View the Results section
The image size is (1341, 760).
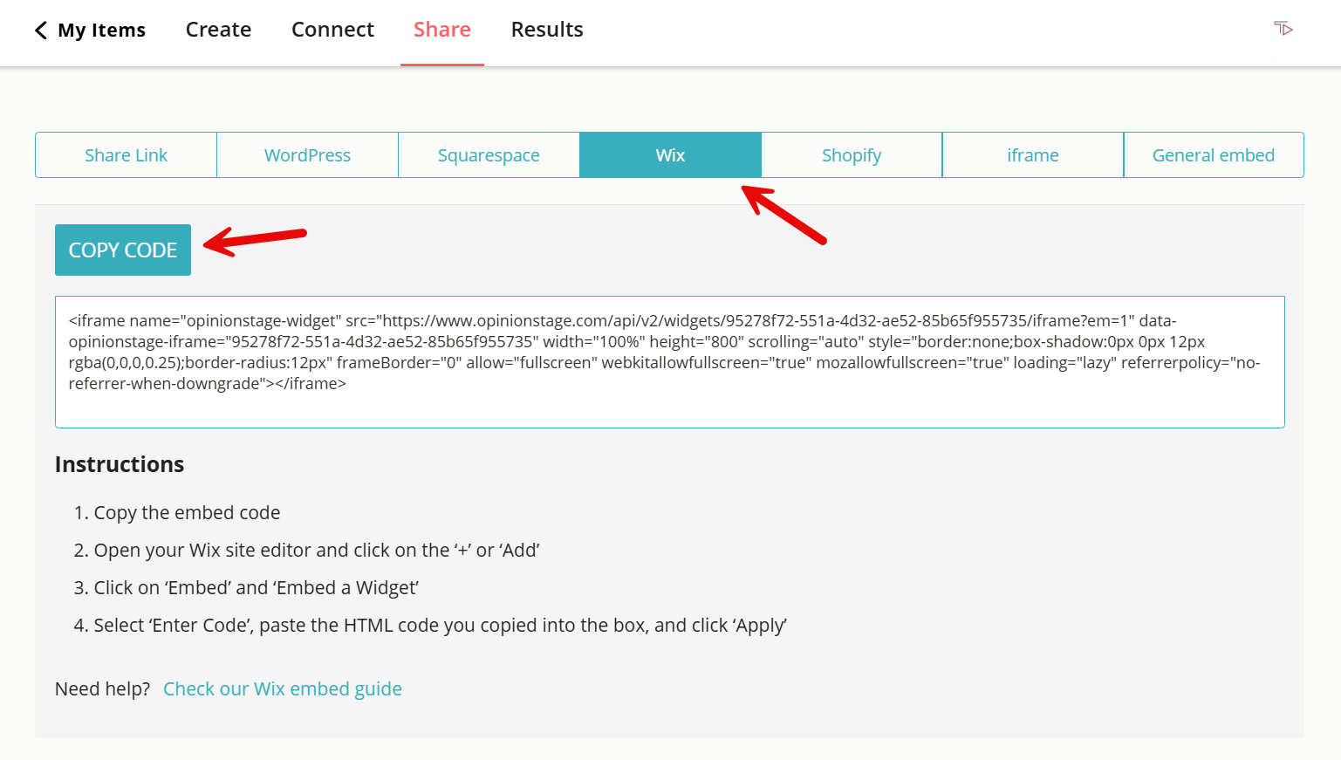coord(547,29)
